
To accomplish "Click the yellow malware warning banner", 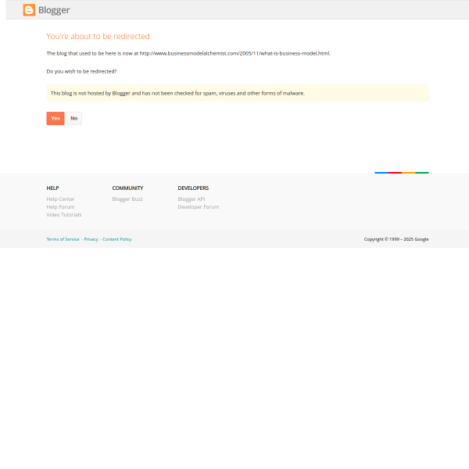I will [x=237, y=93].
